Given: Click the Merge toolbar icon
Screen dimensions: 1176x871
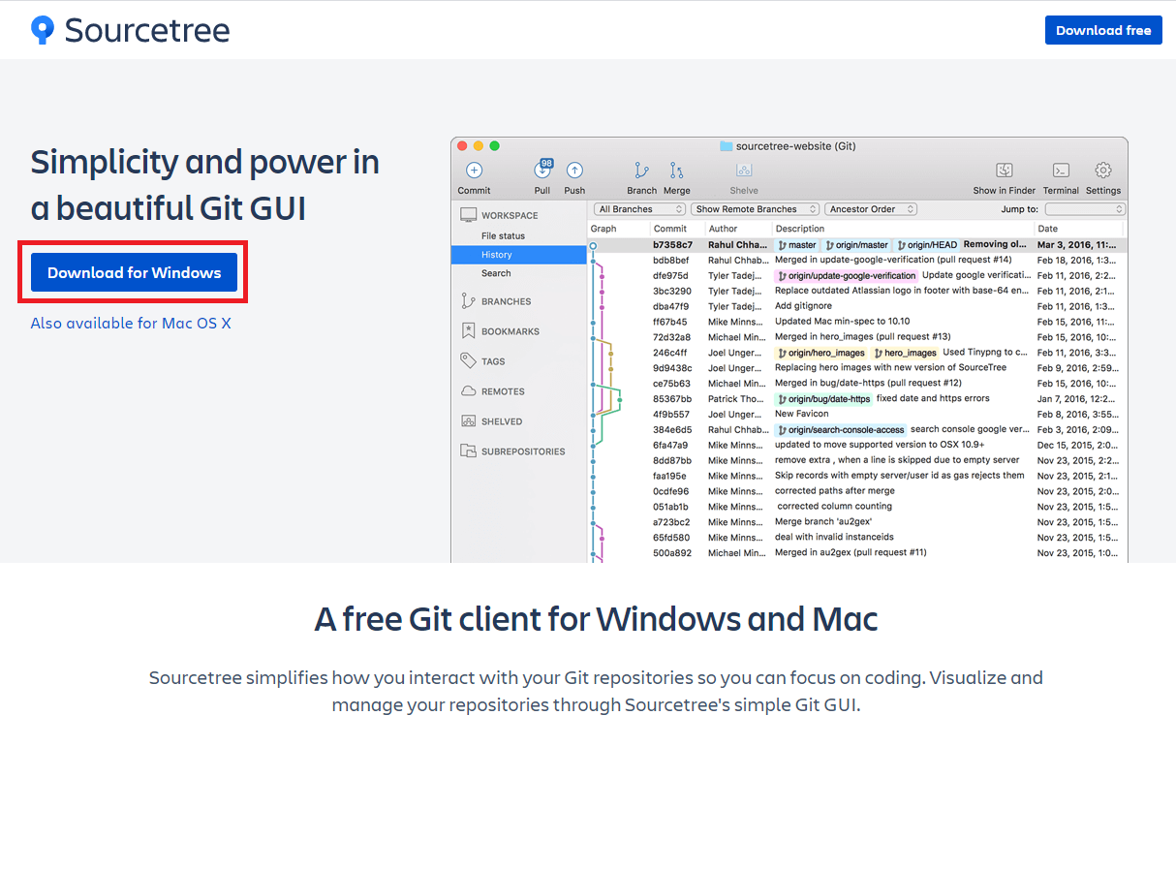Looking at the screenshot, I should pyautogui.click(x=677, y=171).
